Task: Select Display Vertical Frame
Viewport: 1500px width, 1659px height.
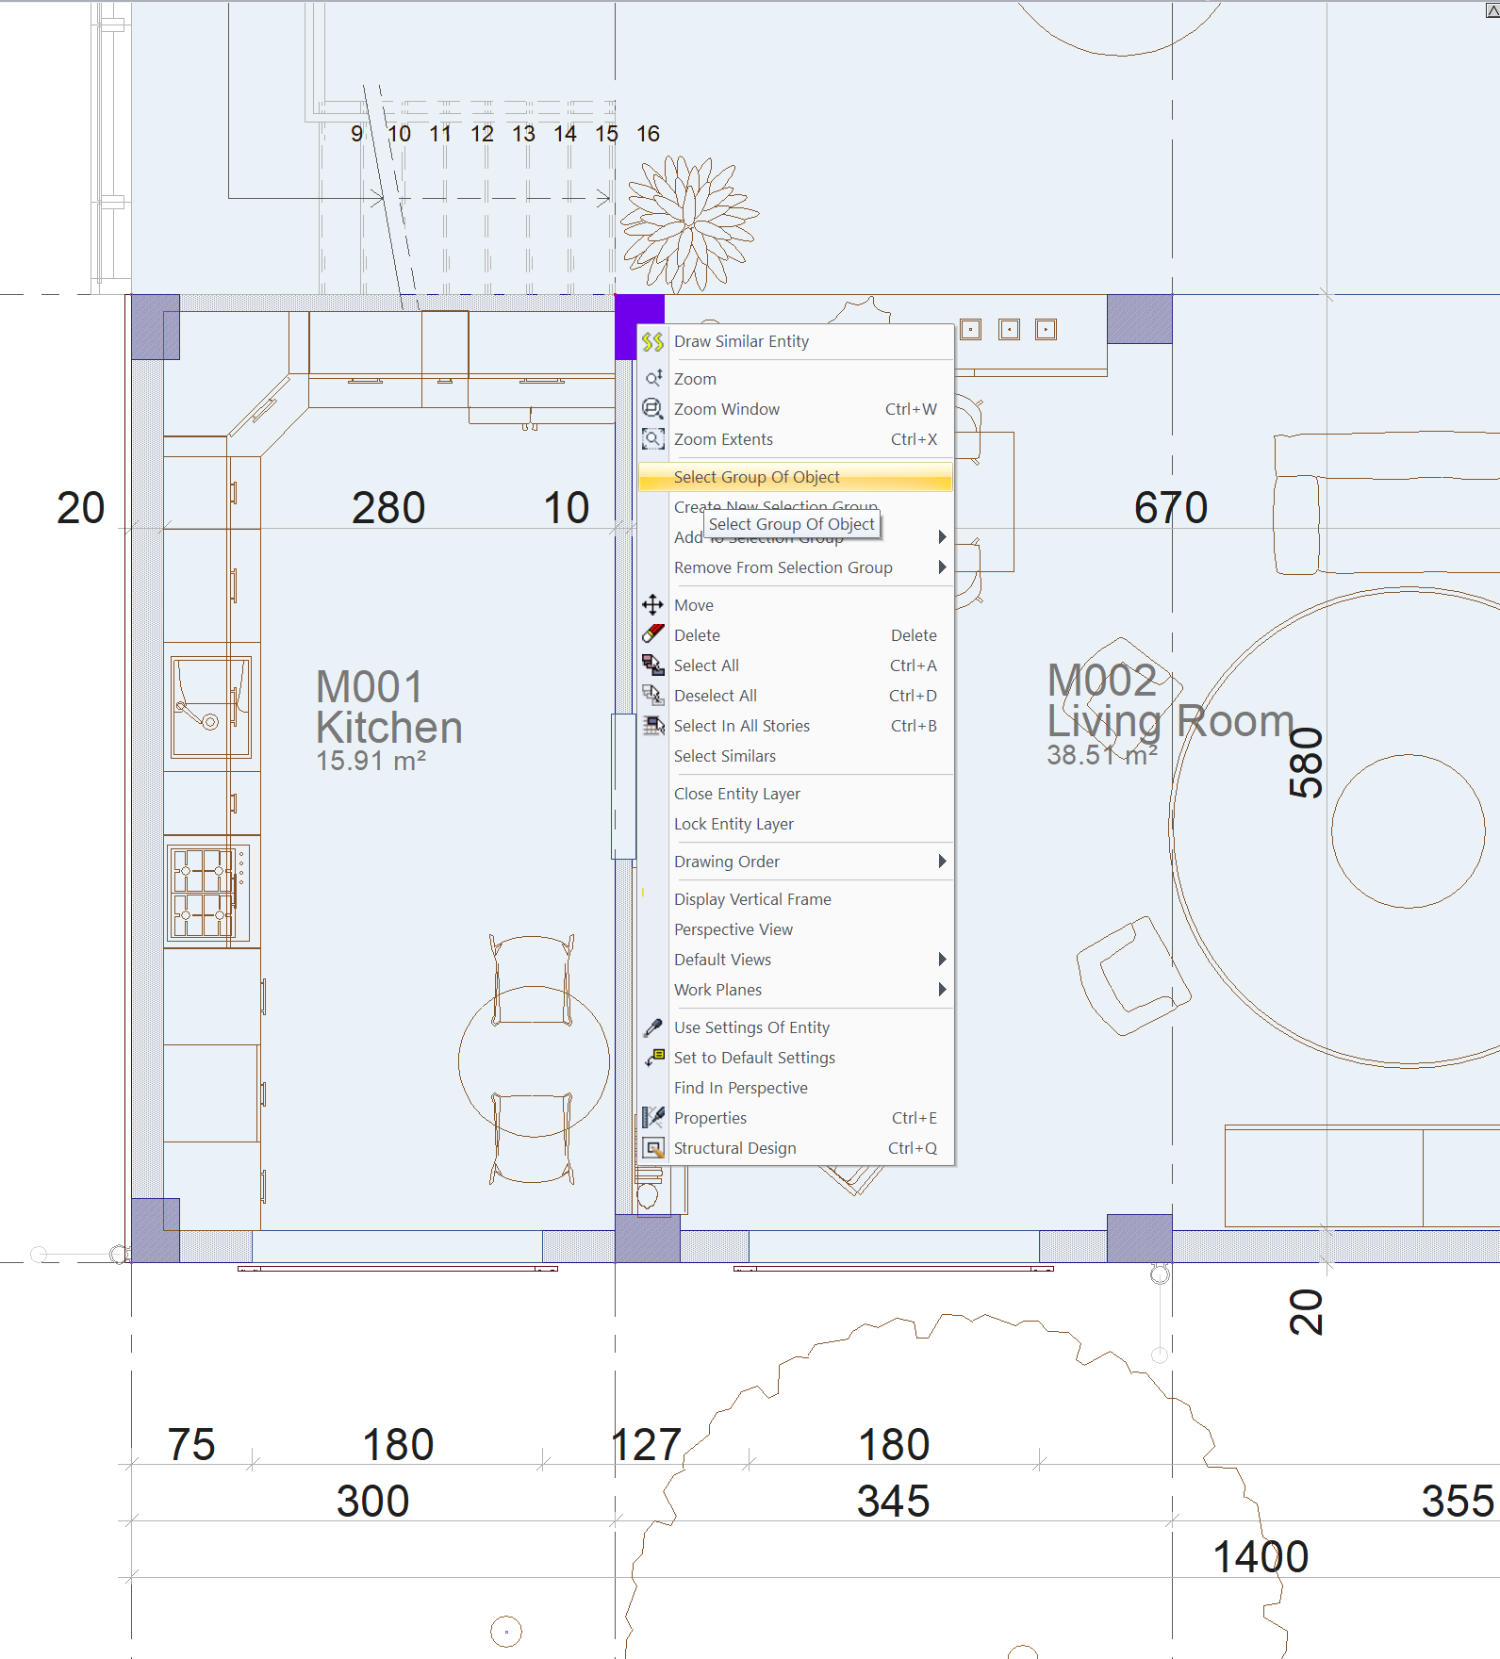Action: tap(796, 899)
